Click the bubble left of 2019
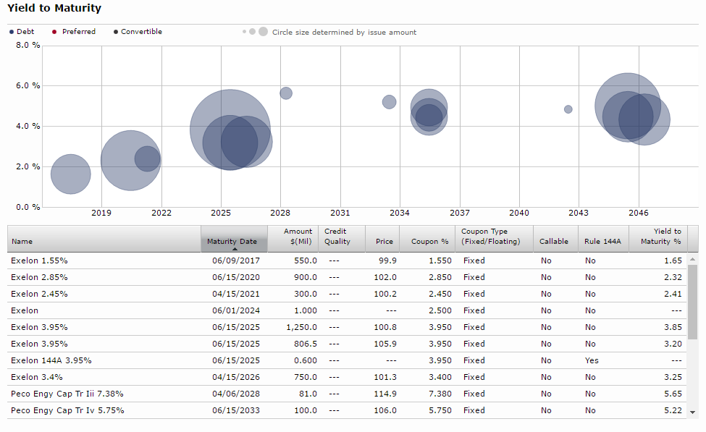Screen dimensions: 706x432 (71, 174)
